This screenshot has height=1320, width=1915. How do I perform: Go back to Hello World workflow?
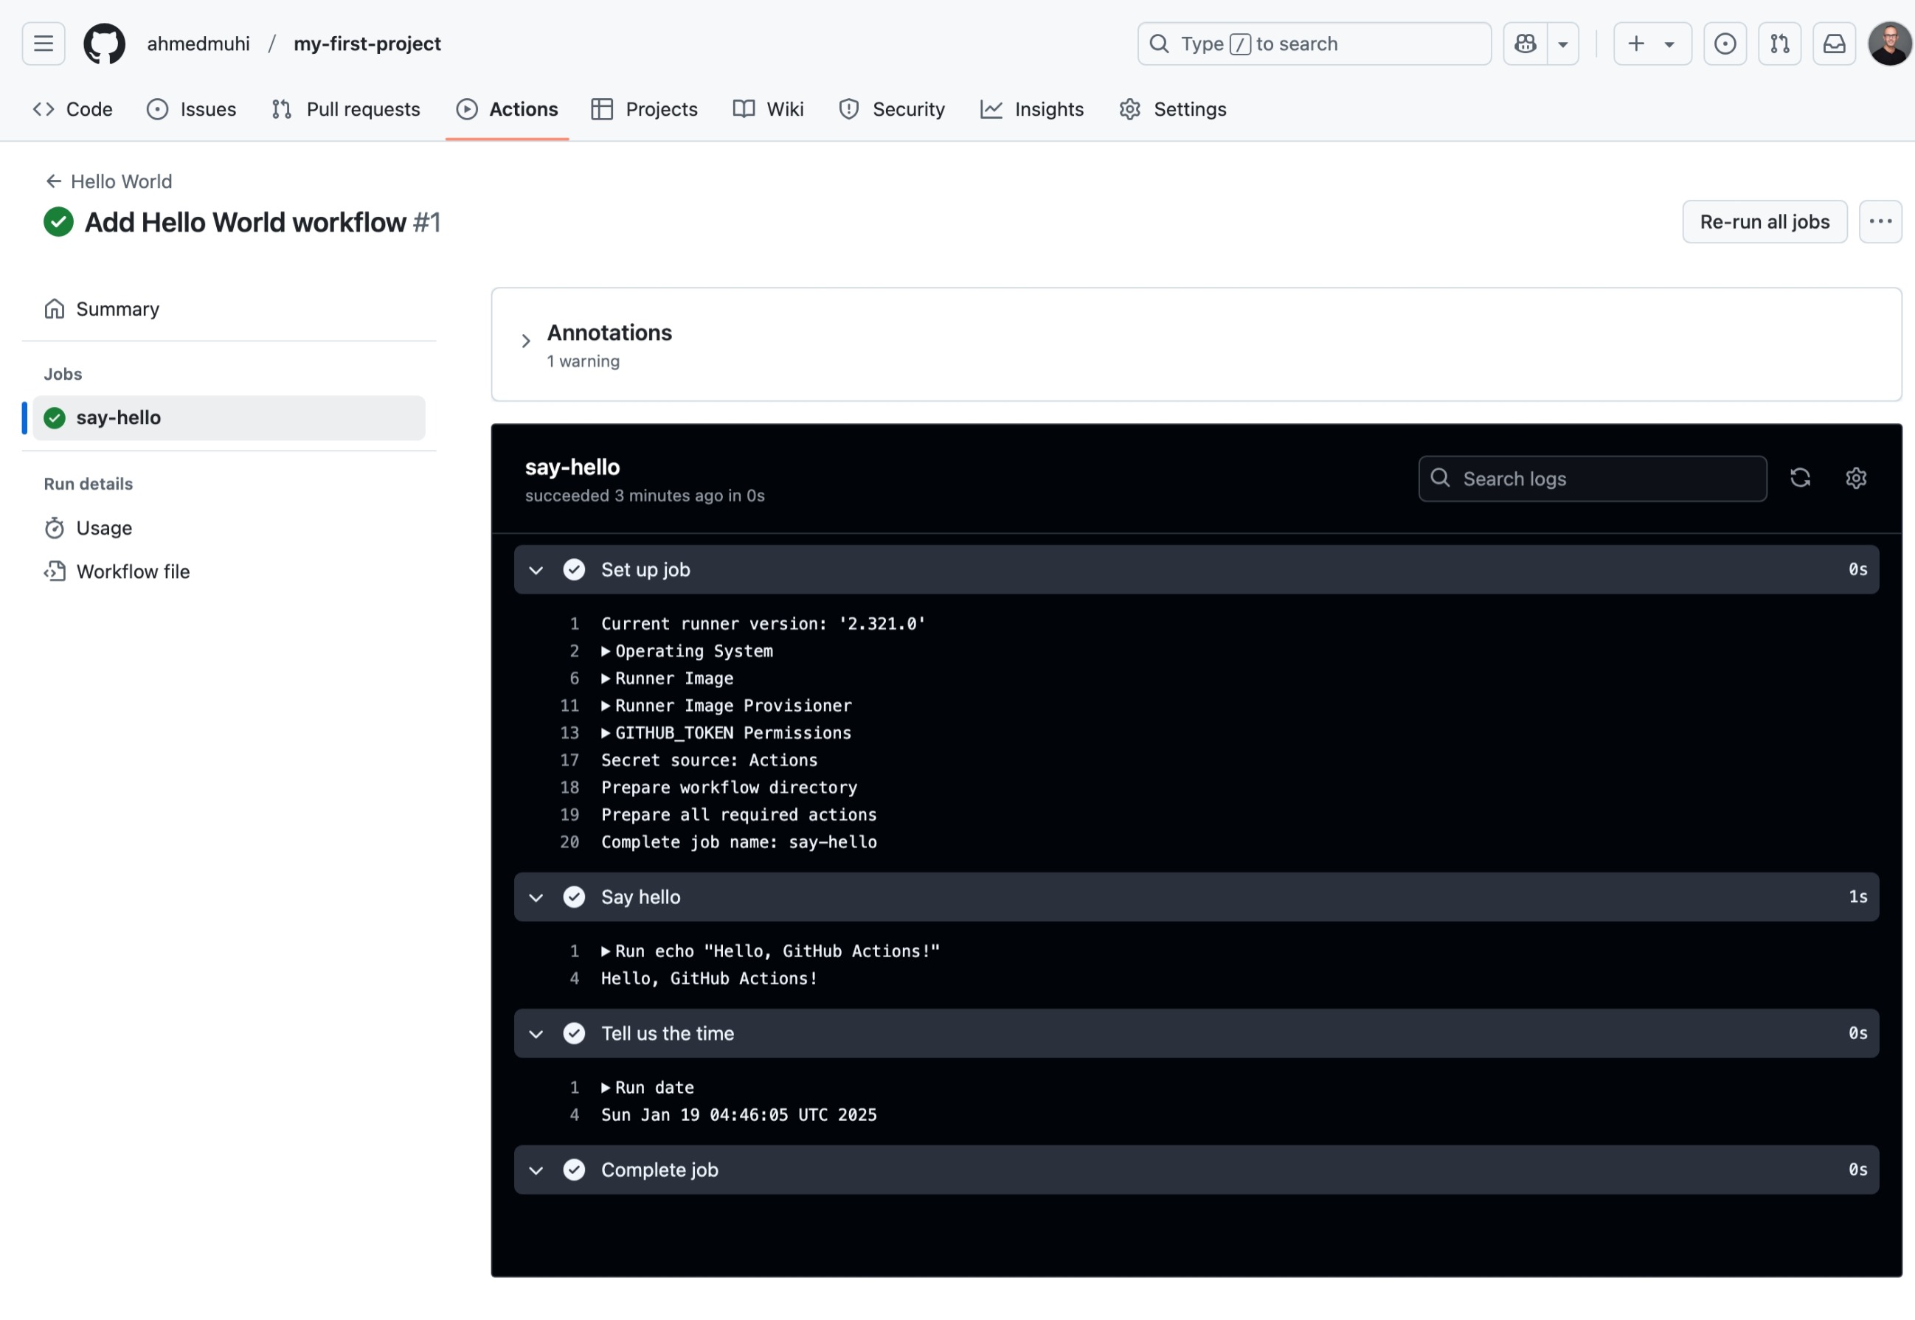(x=108, y=181)
